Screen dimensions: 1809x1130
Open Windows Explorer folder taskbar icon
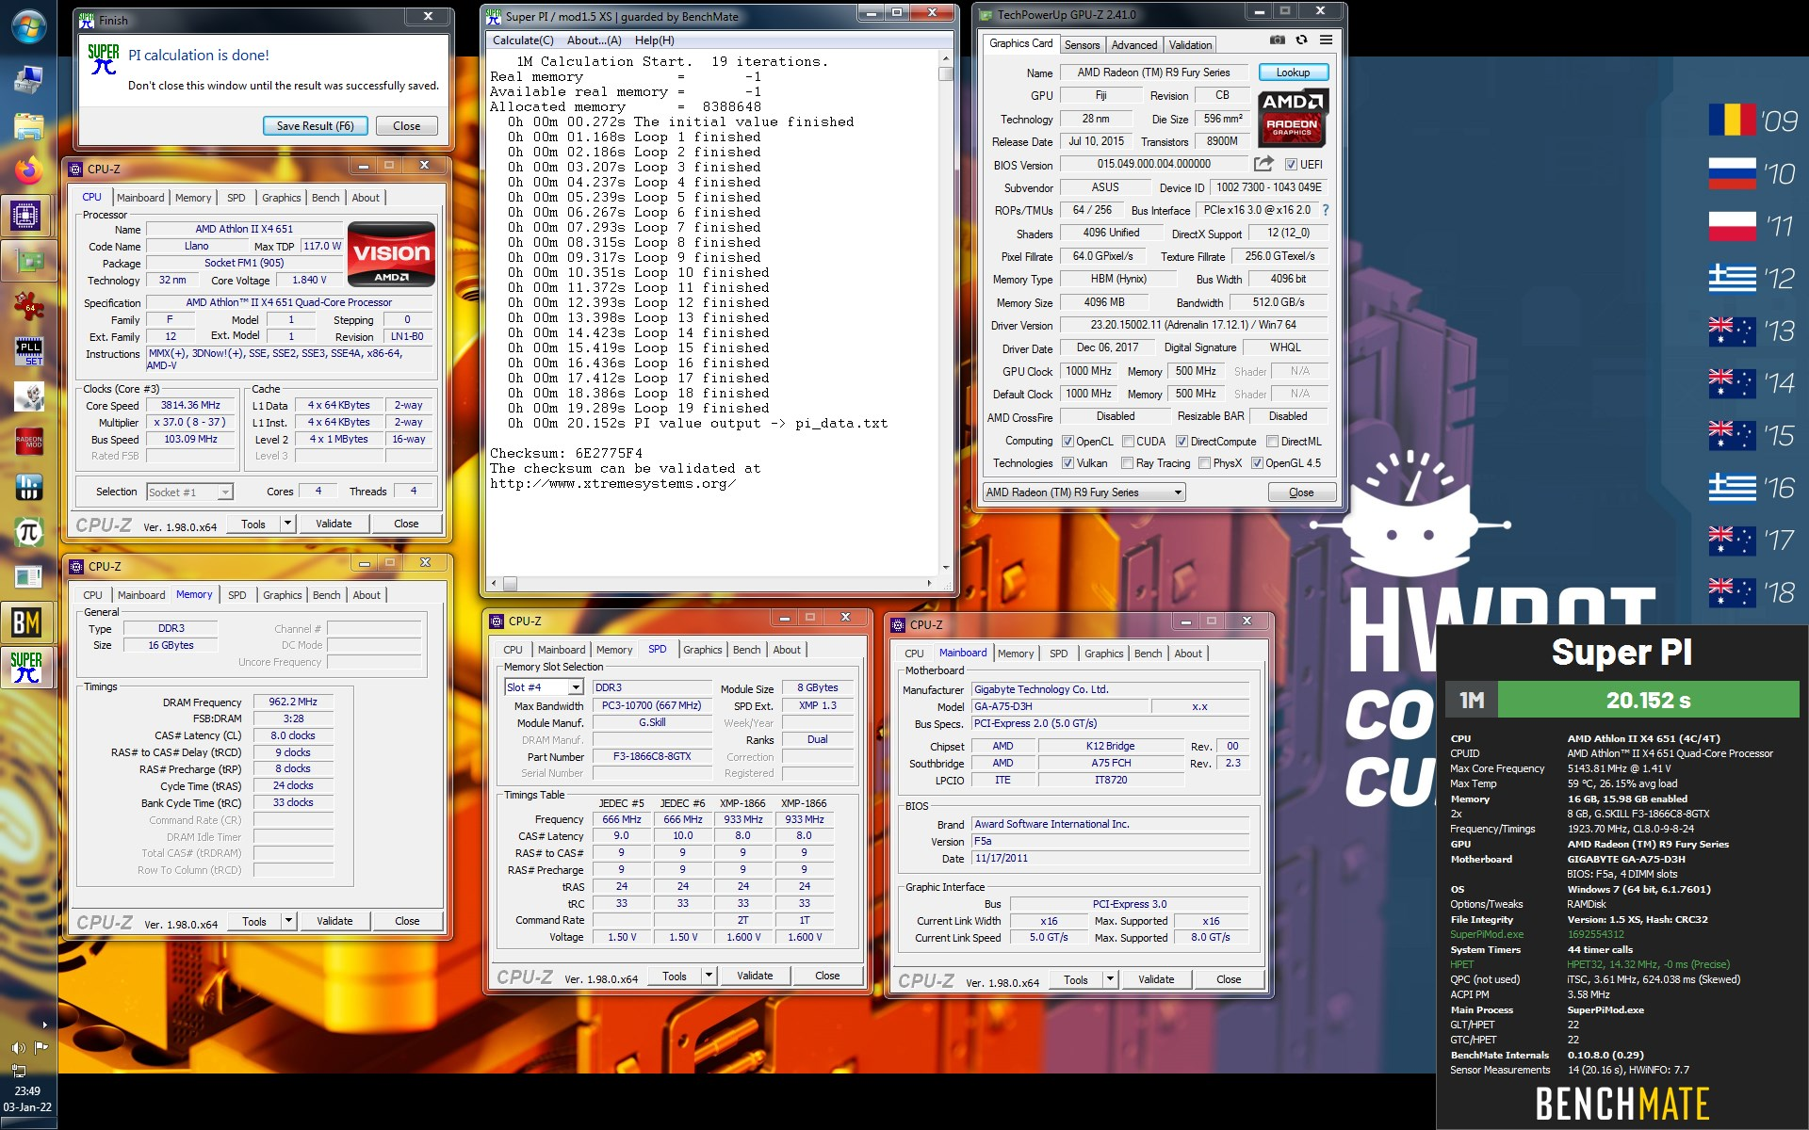pyautogui.click(x=28, y=125)
